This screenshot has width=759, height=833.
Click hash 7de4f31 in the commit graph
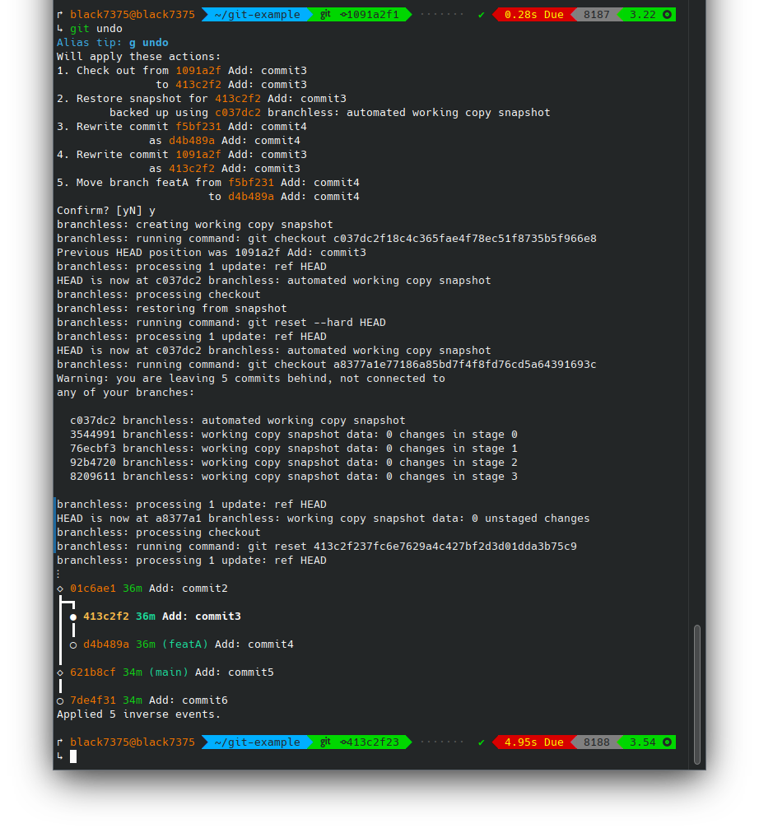[92, 700]
